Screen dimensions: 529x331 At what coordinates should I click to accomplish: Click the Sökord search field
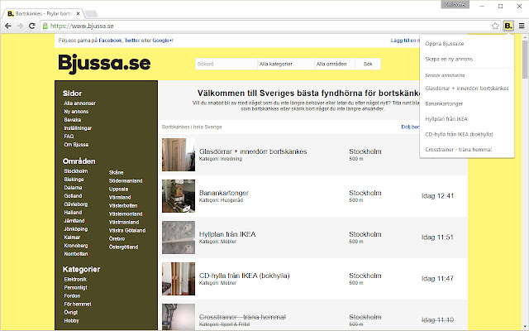coord(226,64)
